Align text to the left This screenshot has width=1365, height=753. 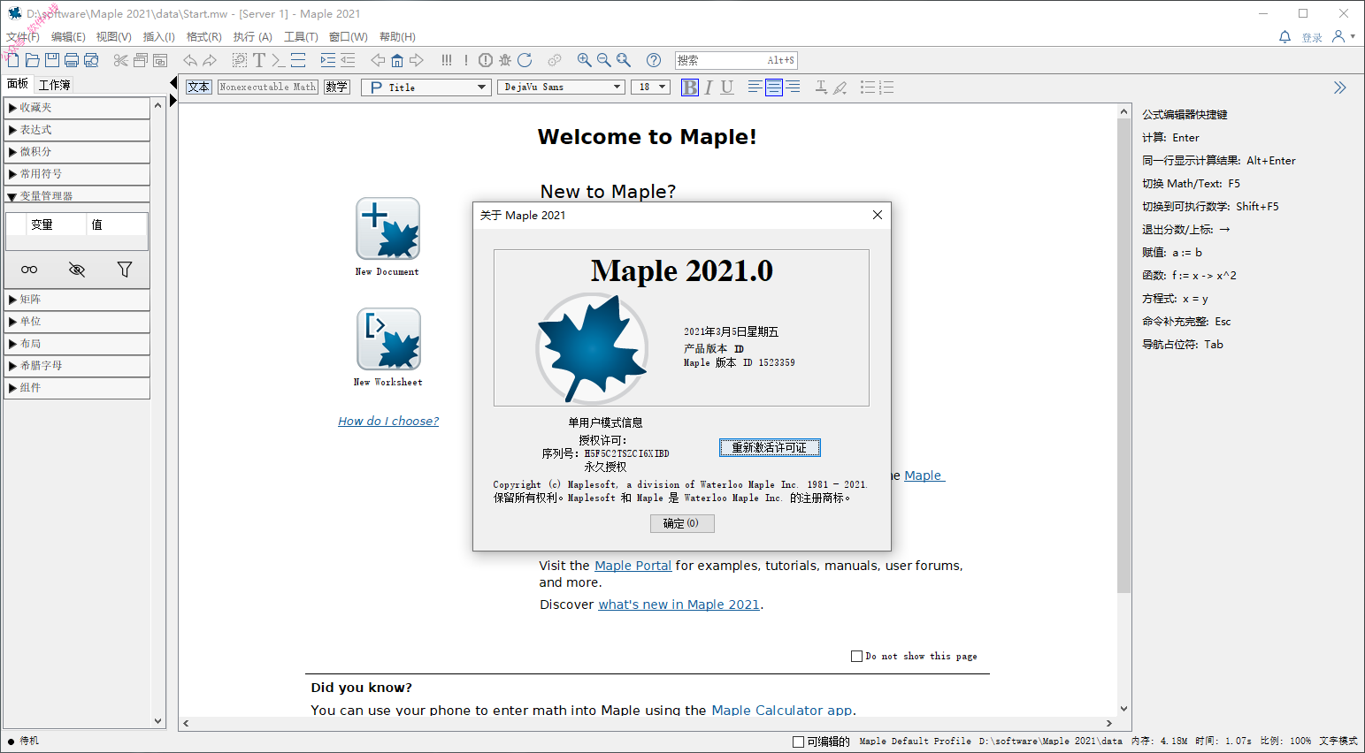(755, 87)
